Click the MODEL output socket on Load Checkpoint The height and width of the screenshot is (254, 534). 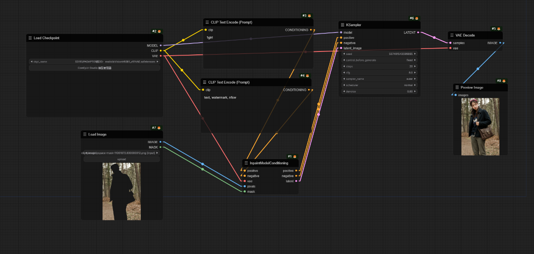(161, 45)
